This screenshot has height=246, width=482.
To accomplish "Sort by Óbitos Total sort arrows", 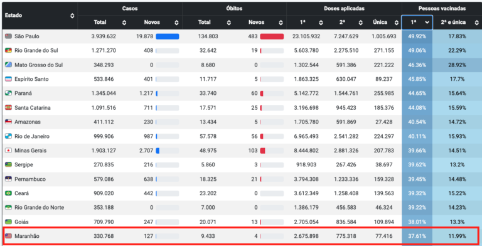I will coord(228,23).
